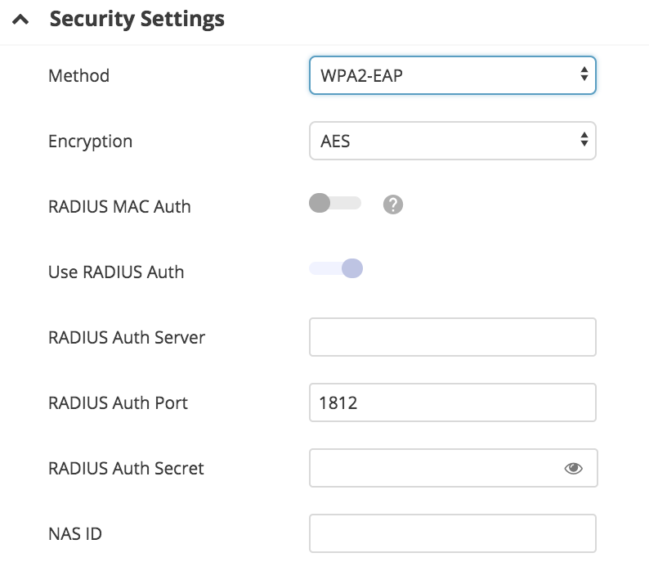Click the NAS ID label
Image resolution: width=649 pixels, height=571 pixels.
pyautogui.click(x=75, y=534)
